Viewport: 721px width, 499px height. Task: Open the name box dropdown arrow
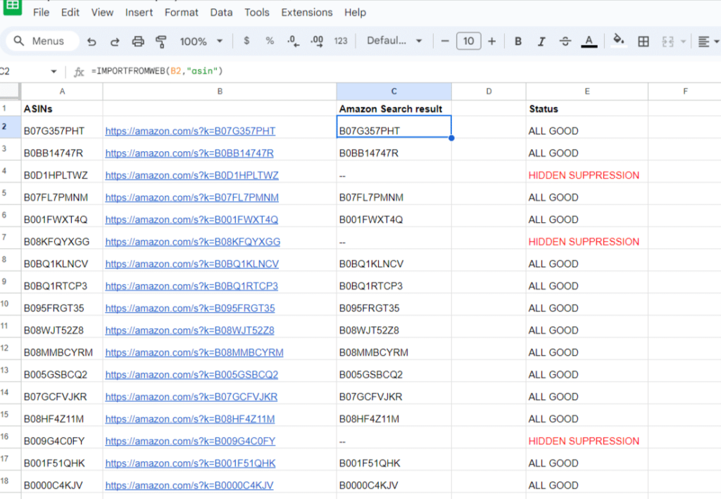(54, 72)
